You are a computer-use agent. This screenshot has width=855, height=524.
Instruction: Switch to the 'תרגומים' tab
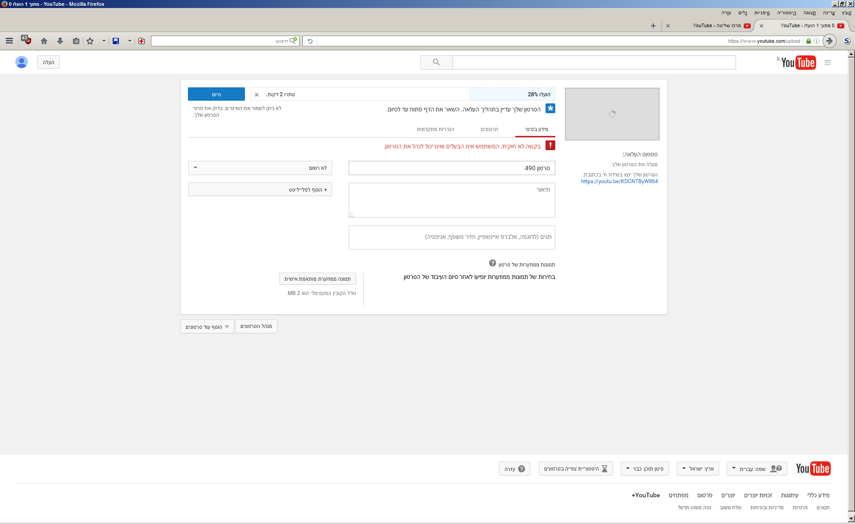click(x=489, y=129)
